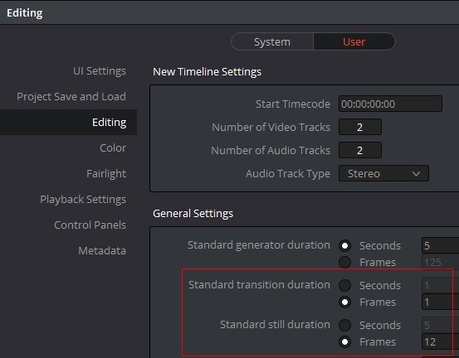
Task: Open Control Panels settings
Action: pyautogui.click(x=90, y=225)
